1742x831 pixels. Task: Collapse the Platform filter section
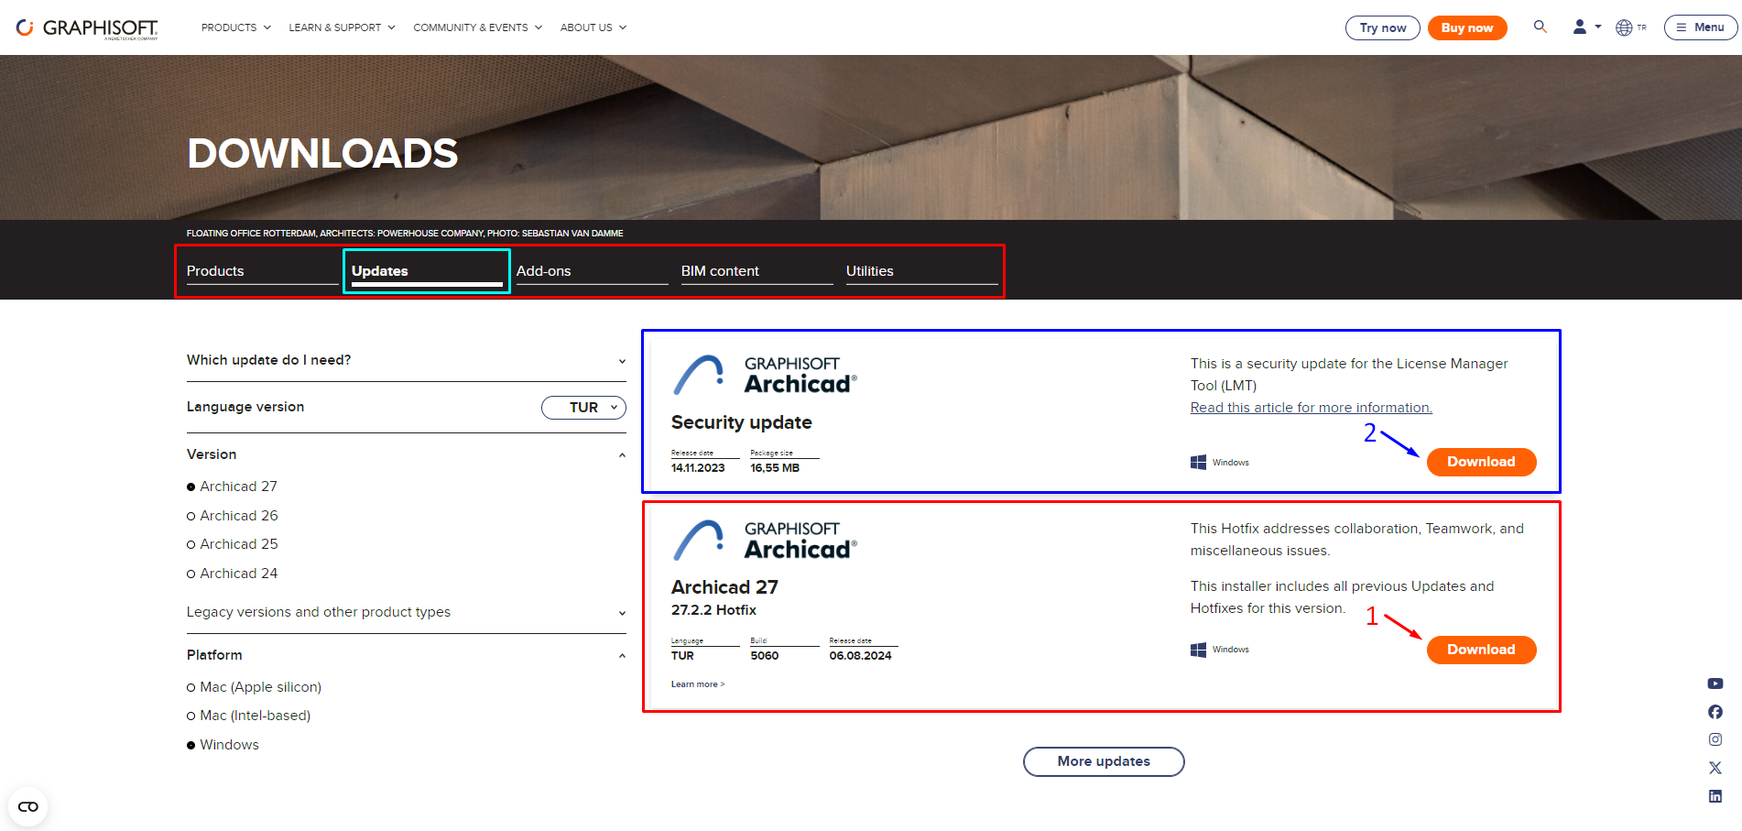(407, 655)
